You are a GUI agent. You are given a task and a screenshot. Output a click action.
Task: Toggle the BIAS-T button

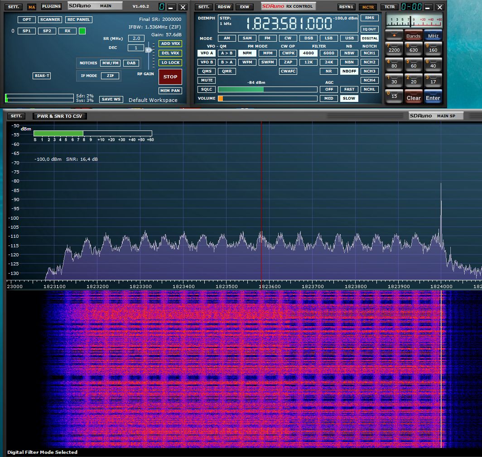pyautogui.click(x=42, y=76)
